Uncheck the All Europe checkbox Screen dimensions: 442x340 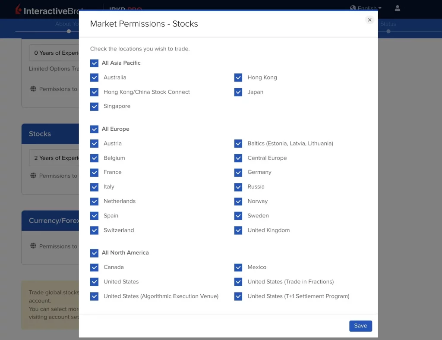95,129
